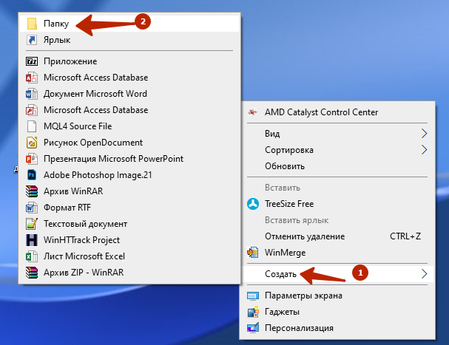The width and height of the screenshot is (449, 345).
Task: Open Персонализация
Action: (337, 328)
